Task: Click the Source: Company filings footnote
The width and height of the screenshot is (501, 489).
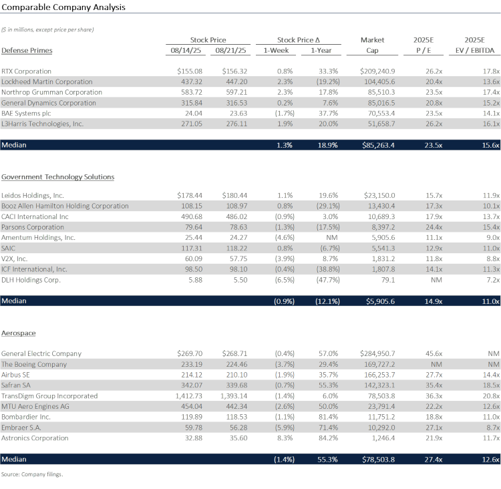Action: 32,474
